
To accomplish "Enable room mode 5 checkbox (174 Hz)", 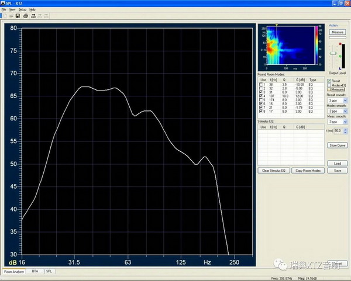I will pos(260,100).
